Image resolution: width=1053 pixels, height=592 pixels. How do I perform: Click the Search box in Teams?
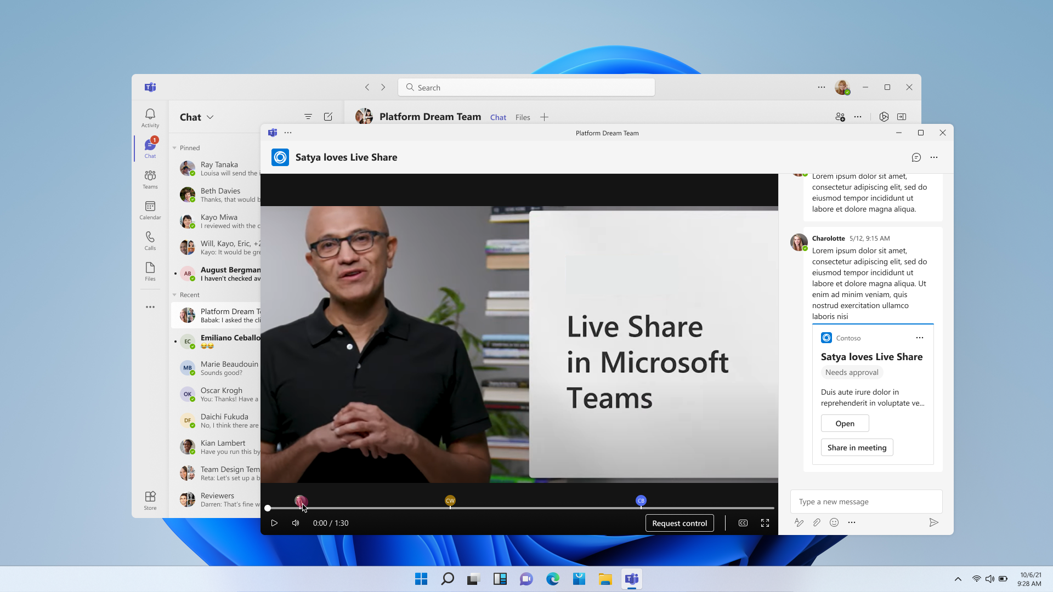coord(526,87)
